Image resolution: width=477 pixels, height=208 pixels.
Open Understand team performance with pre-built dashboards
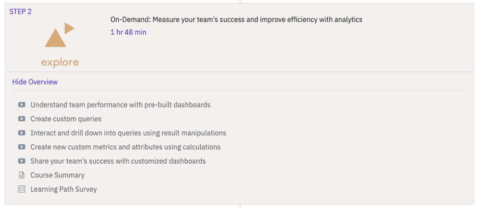click(120, 105)
